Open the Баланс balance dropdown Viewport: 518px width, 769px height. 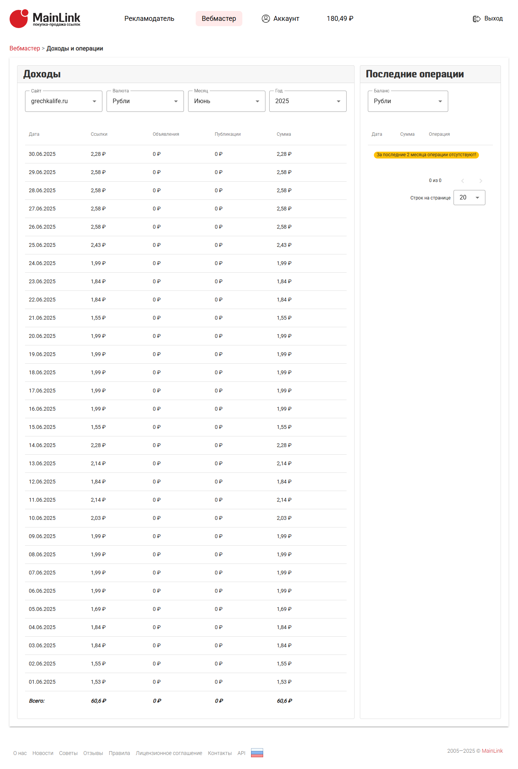point(408,101)
